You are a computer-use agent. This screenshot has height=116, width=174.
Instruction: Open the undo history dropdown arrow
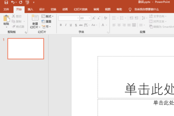click(16, 2)
